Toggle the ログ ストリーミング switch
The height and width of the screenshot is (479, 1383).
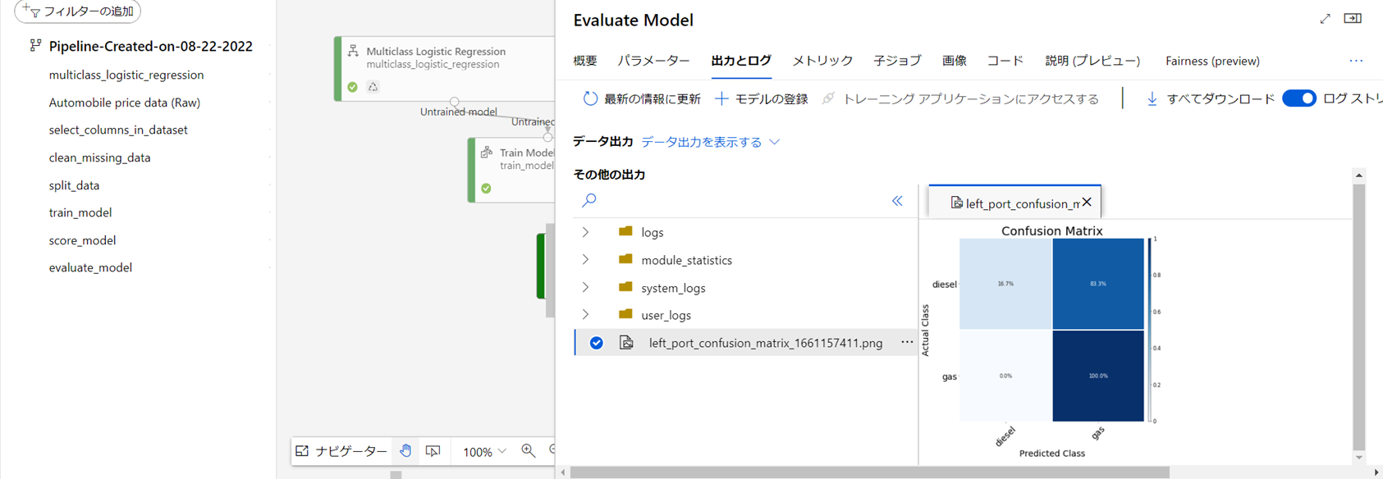click(1299, 98)
